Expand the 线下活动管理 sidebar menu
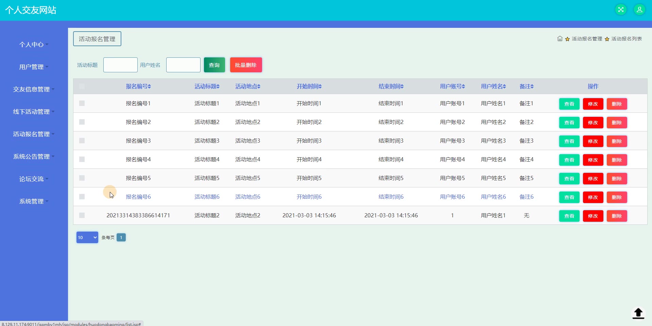This screenshot has width=652, height=326. 34,112
